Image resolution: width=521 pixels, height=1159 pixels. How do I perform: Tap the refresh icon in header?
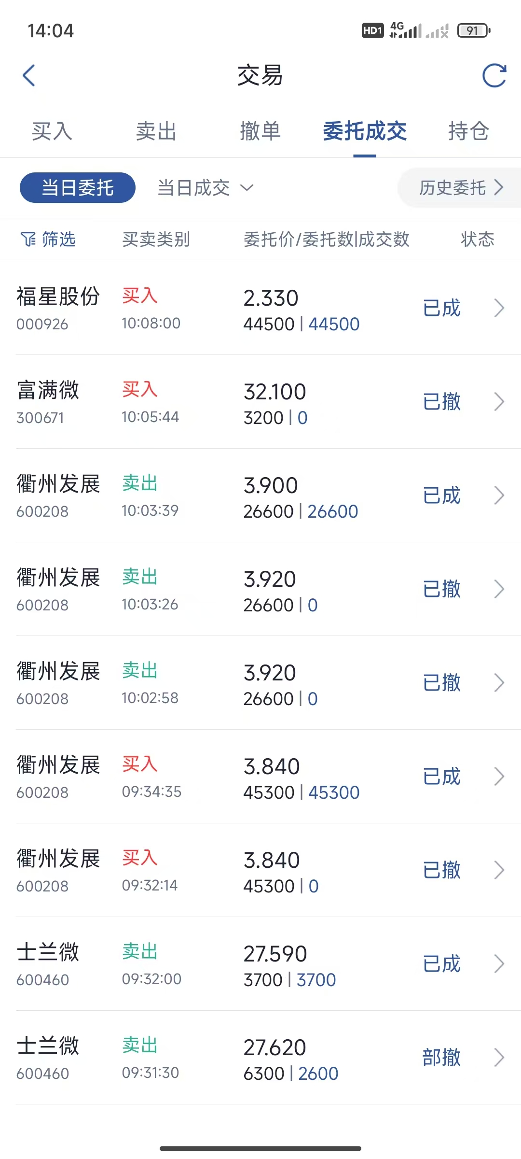point(494,76)
